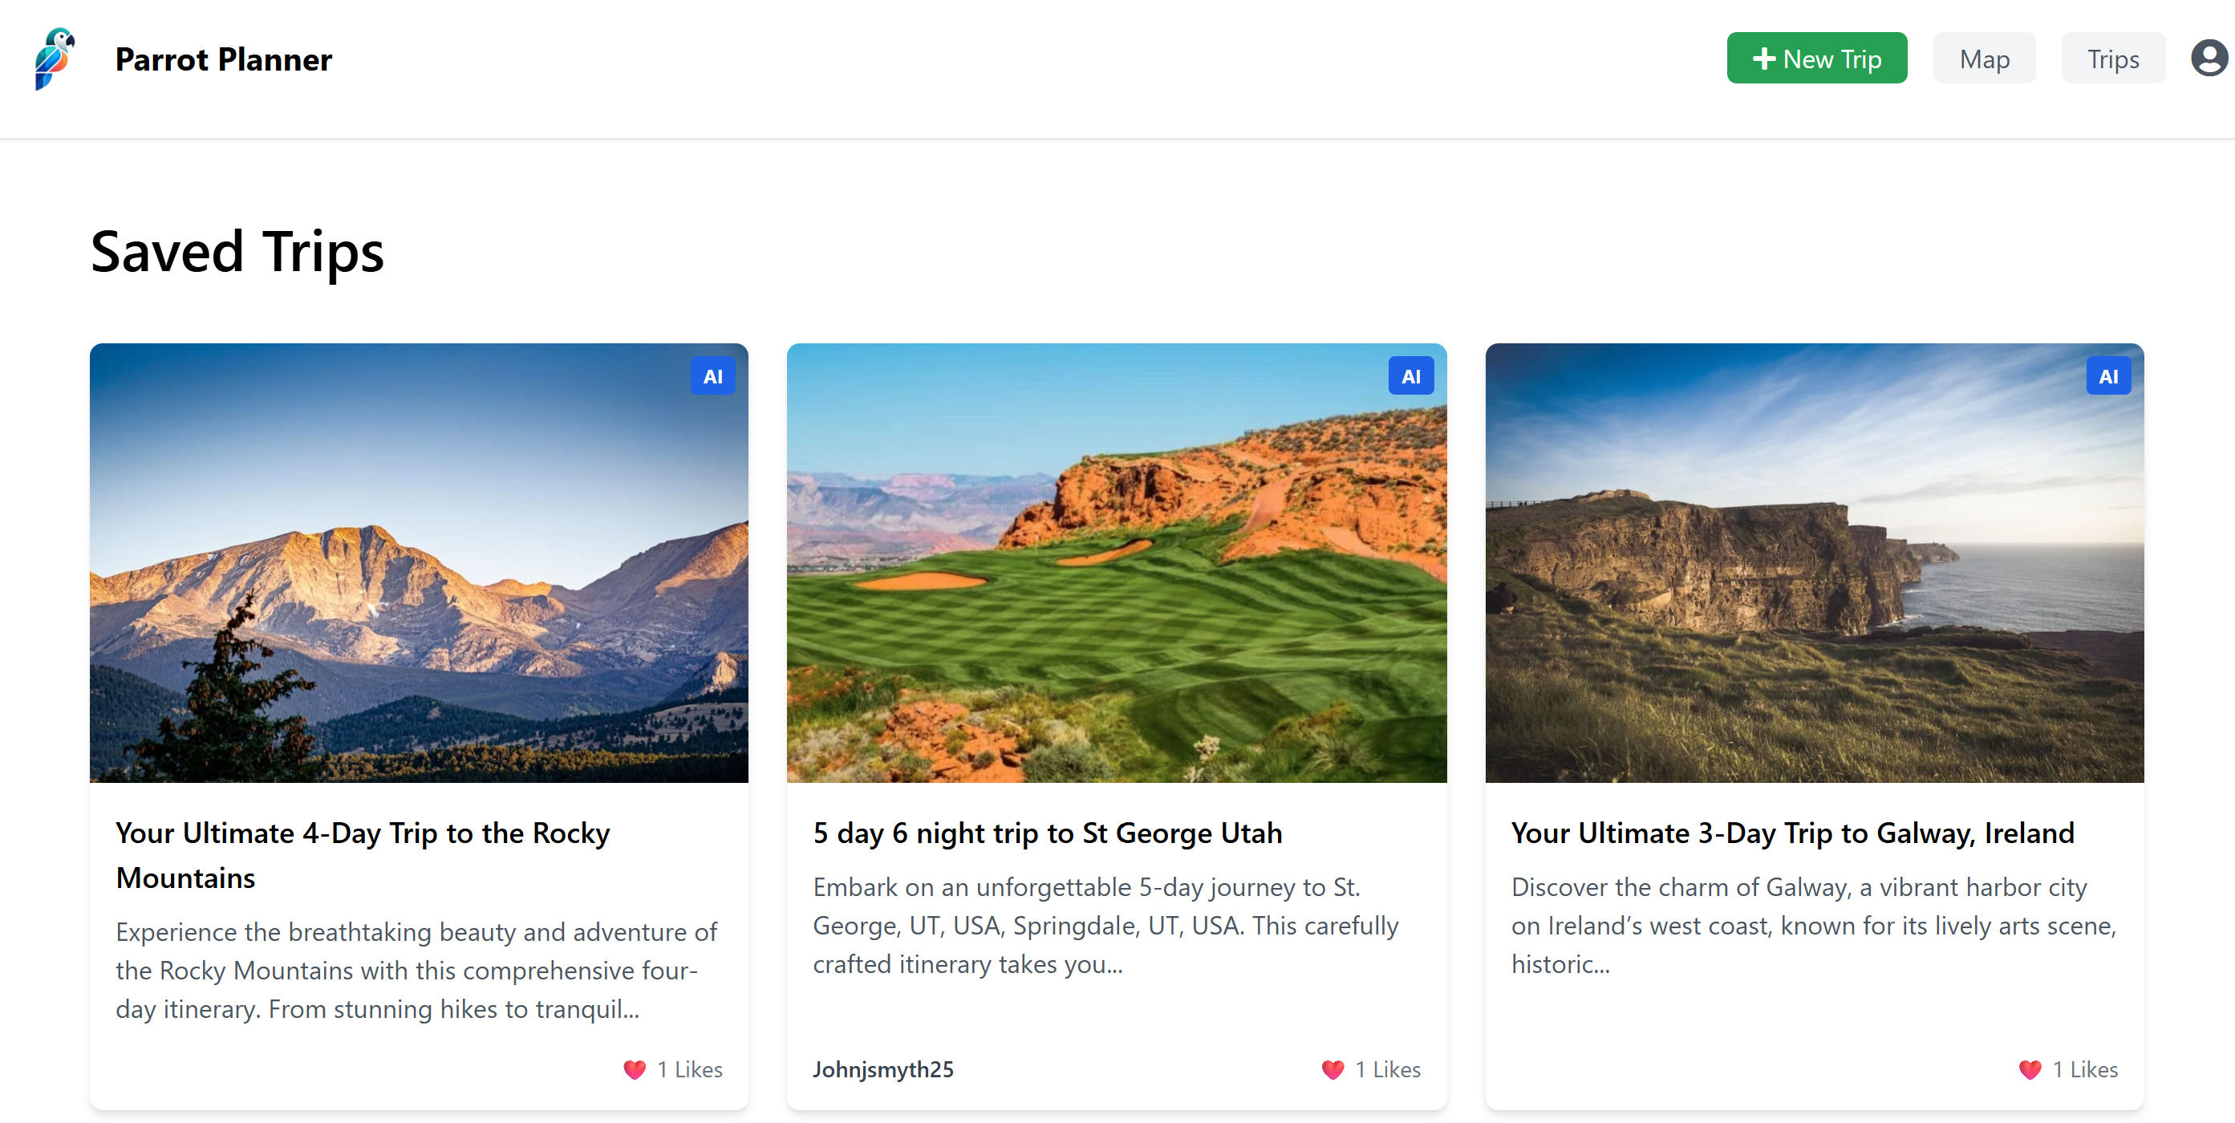Toggle heart on St George Utah trip
2235x1123 pixels.
click(1332, 1069)
